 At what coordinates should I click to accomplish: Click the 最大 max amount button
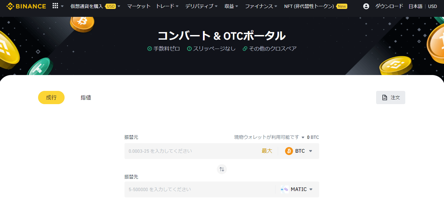[x=267, y=151]
